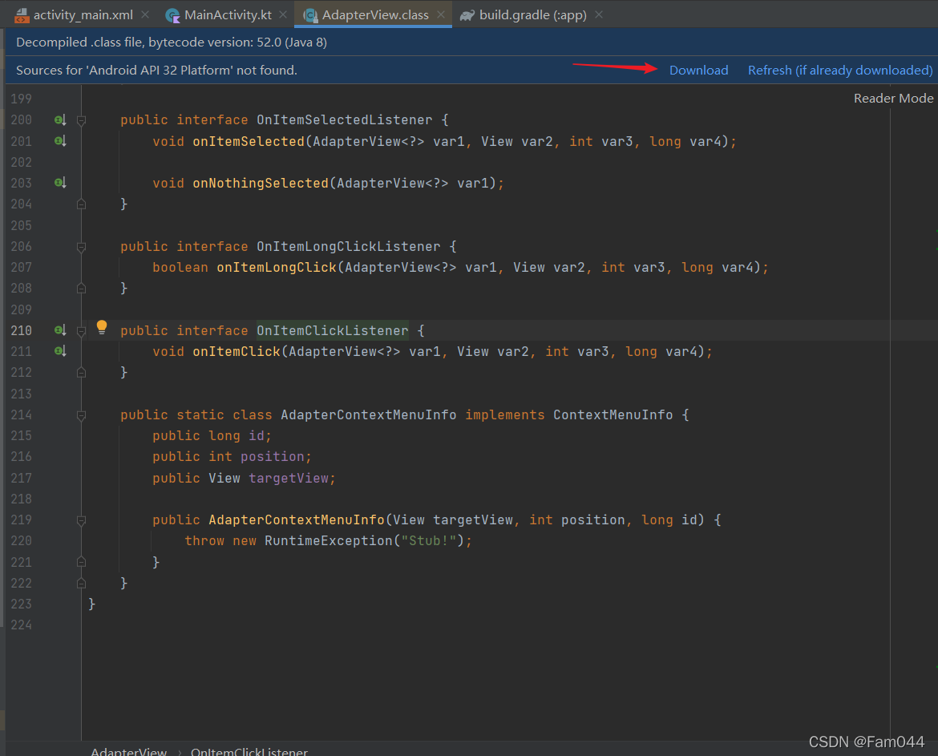
Task: Collapse the OnItemClickListener interface at line 210
Action: tap(81, 331)
